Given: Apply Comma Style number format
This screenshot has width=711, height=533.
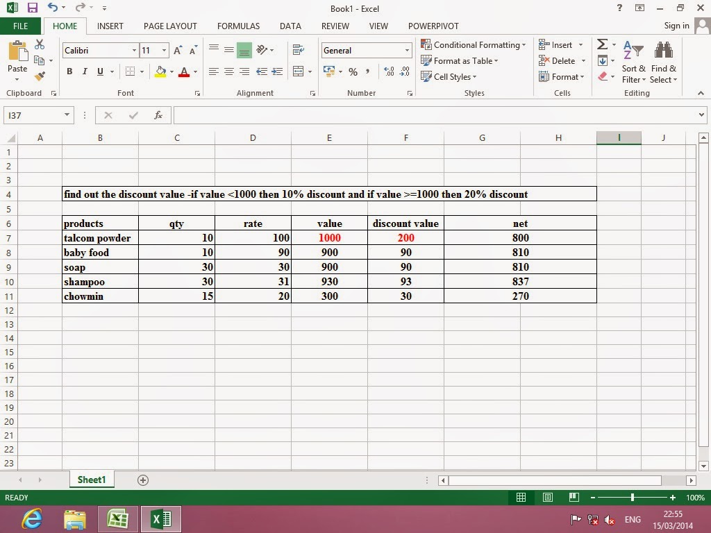Looking at the screenshot, I should (x=367, y=71).
